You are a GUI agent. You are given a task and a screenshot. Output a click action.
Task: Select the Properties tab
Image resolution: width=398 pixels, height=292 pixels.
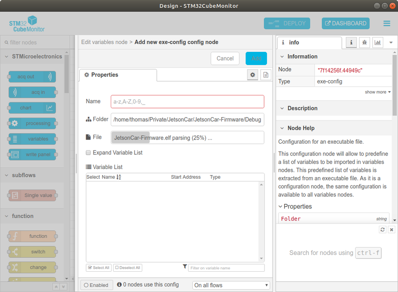coord(118,75)
